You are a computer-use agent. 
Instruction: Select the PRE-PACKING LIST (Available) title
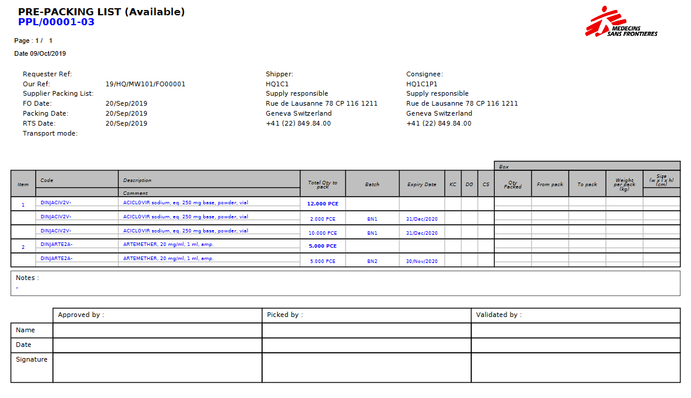[101, 12]
